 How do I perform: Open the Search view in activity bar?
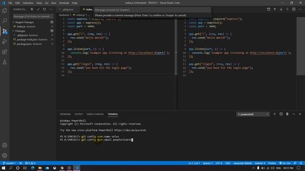(5, 21)
